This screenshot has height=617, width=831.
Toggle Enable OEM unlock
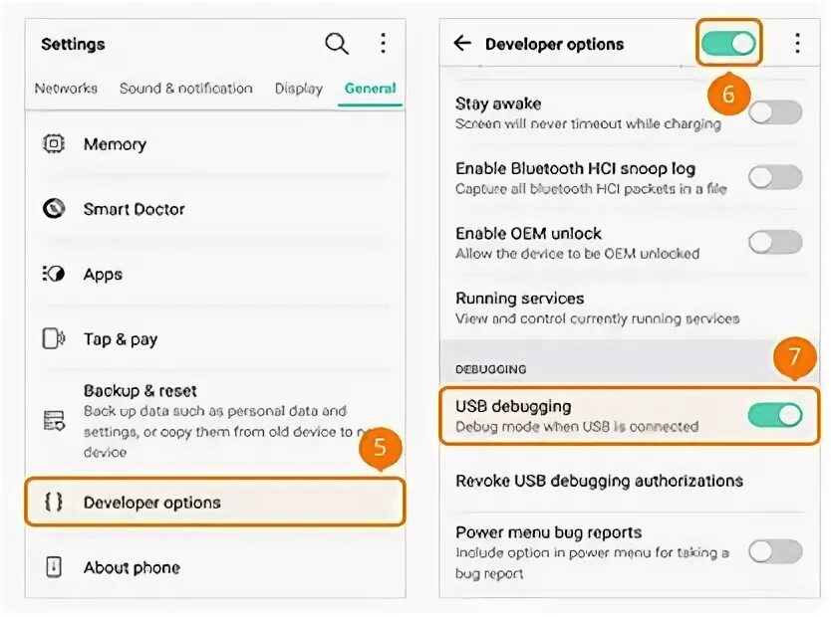(x=775, y=242)
